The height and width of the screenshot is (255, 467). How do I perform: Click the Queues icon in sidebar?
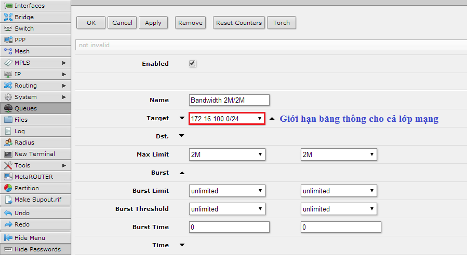(x=8, y=108)
